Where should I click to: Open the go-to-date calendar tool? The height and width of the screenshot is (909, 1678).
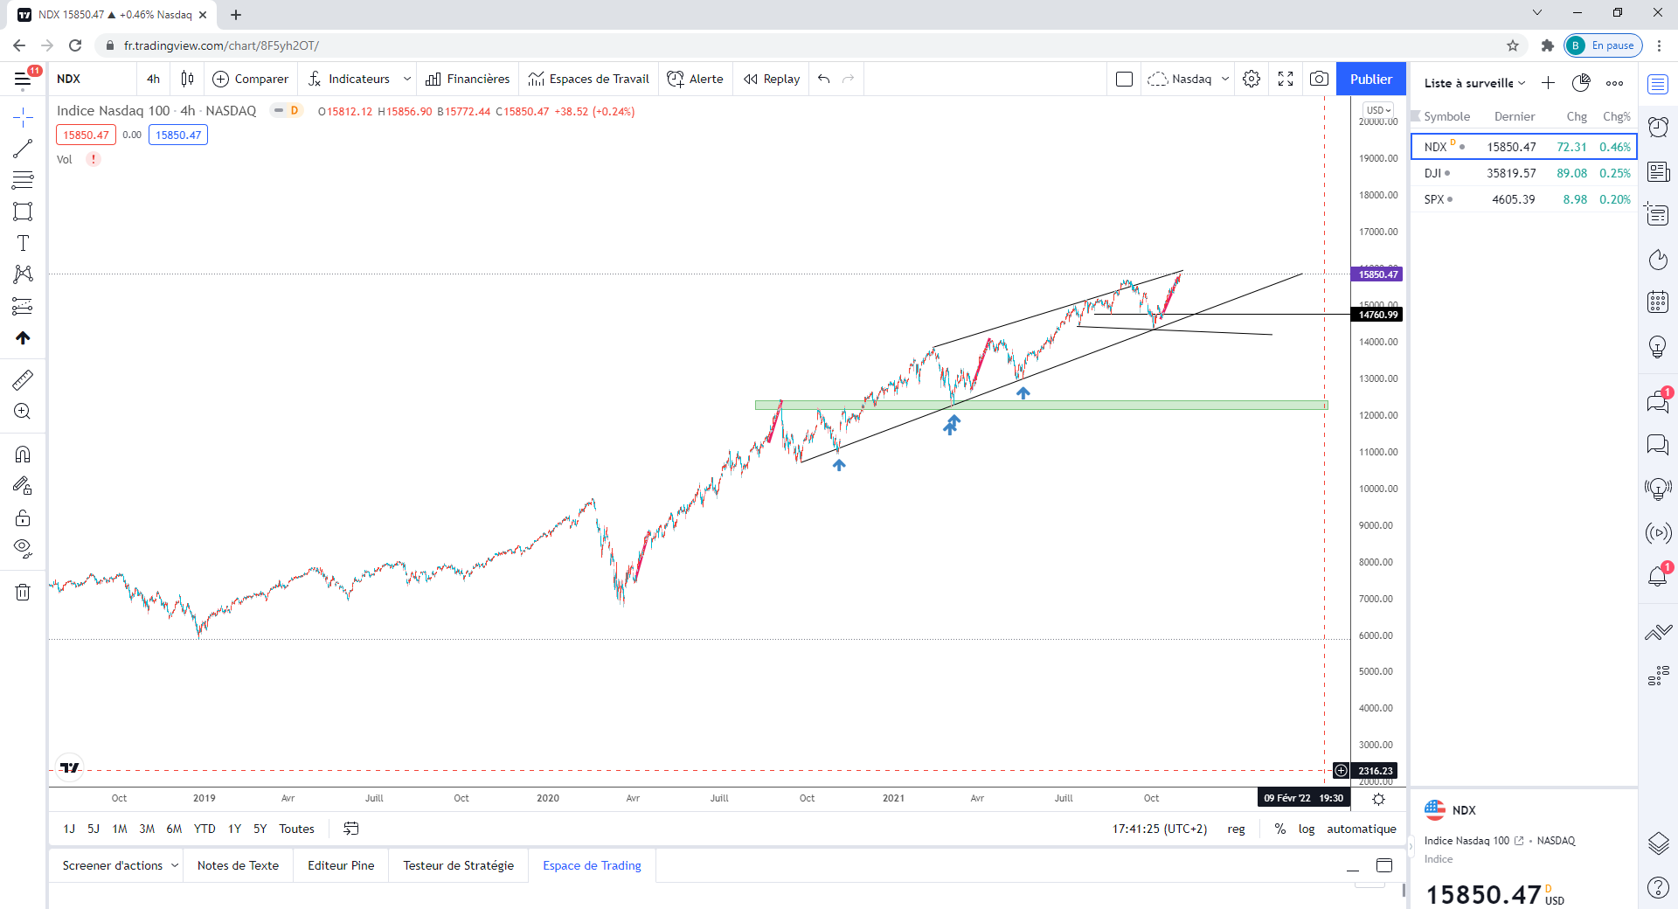[x=351, y=829]
